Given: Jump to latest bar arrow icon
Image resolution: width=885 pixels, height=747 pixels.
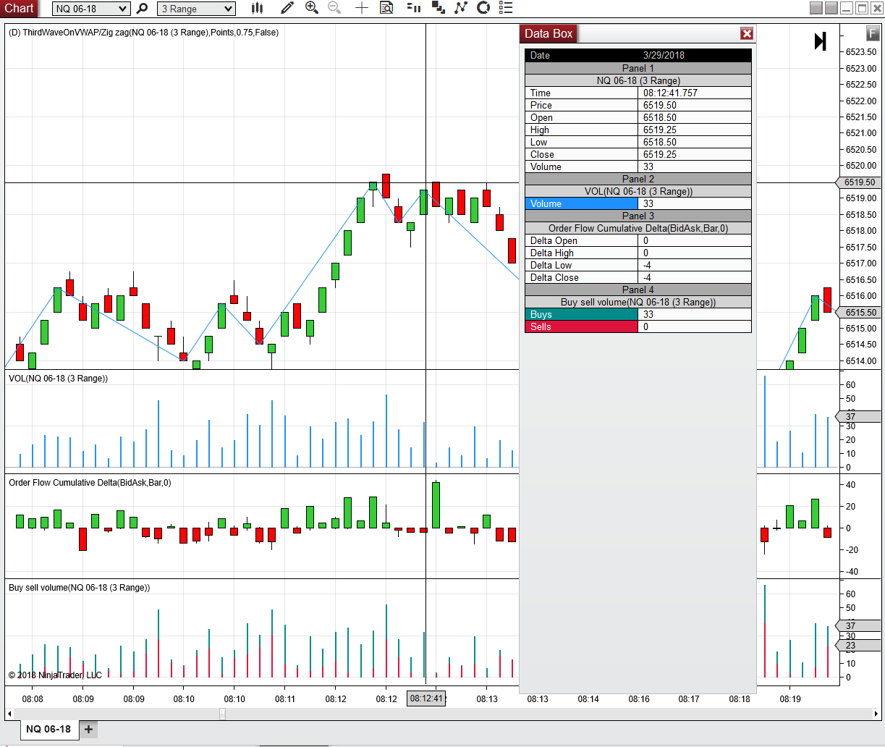Looking at the screenshot, I should point(820,41).
